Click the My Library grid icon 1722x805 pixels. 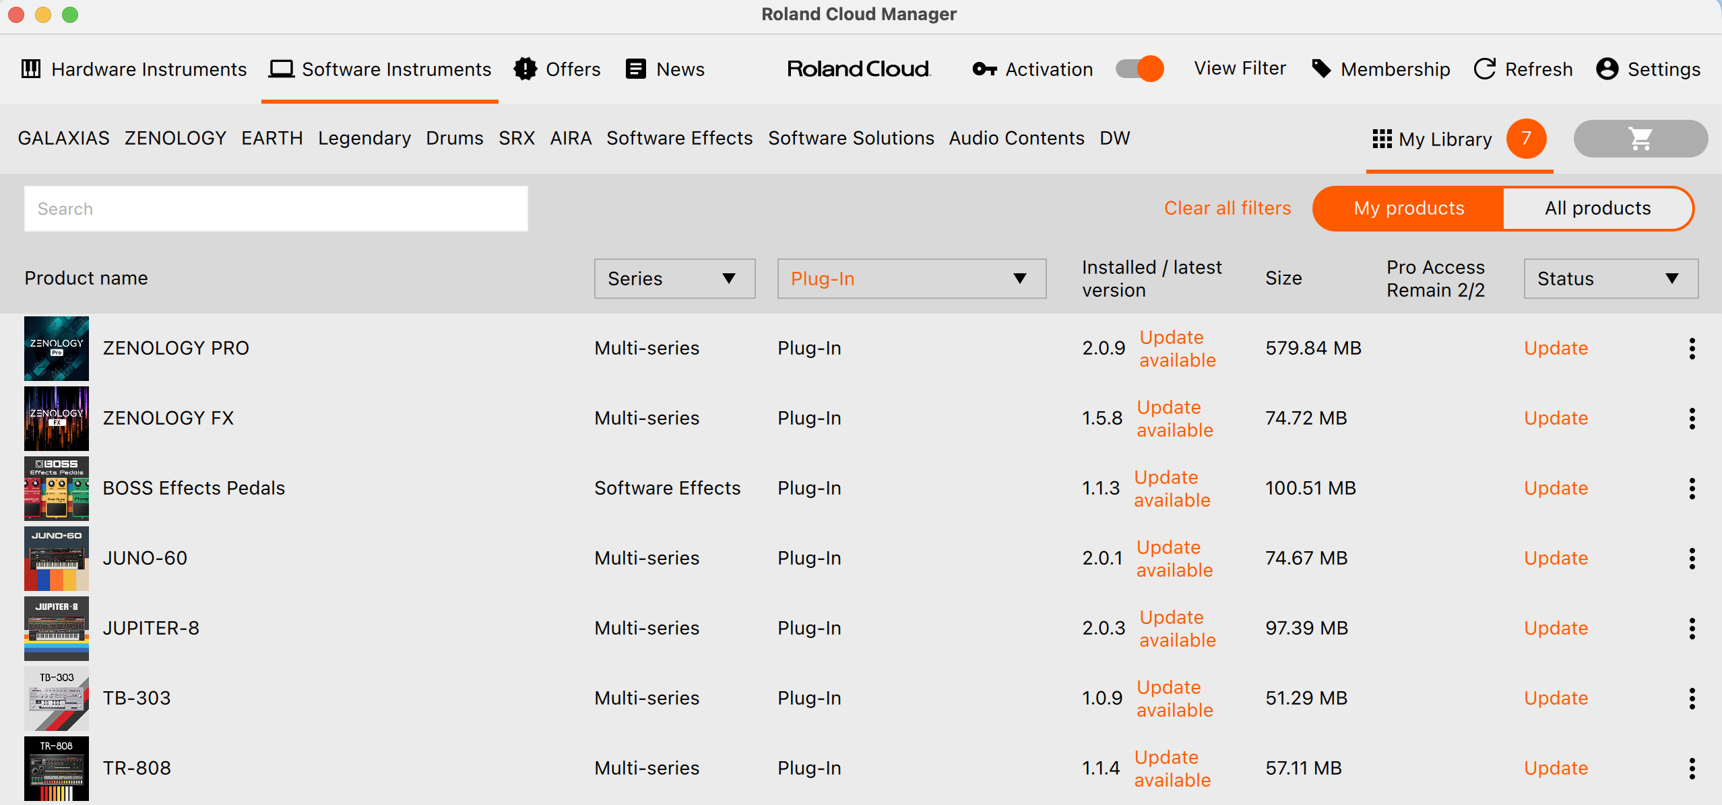coord(1382,139)
